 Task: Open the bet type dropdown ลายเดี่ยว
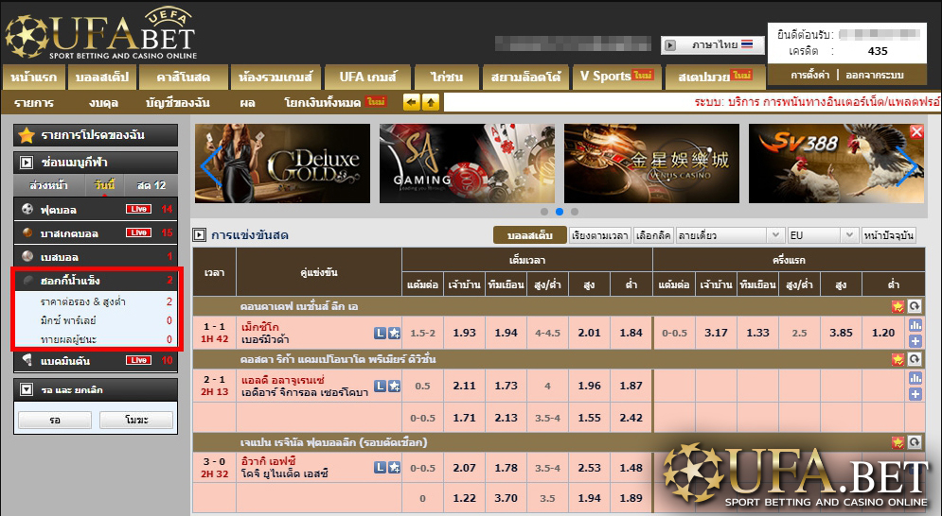730,235
